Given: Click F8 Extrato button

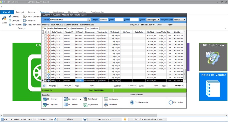Looking at the screenshot, I should (x=111, y=99).
